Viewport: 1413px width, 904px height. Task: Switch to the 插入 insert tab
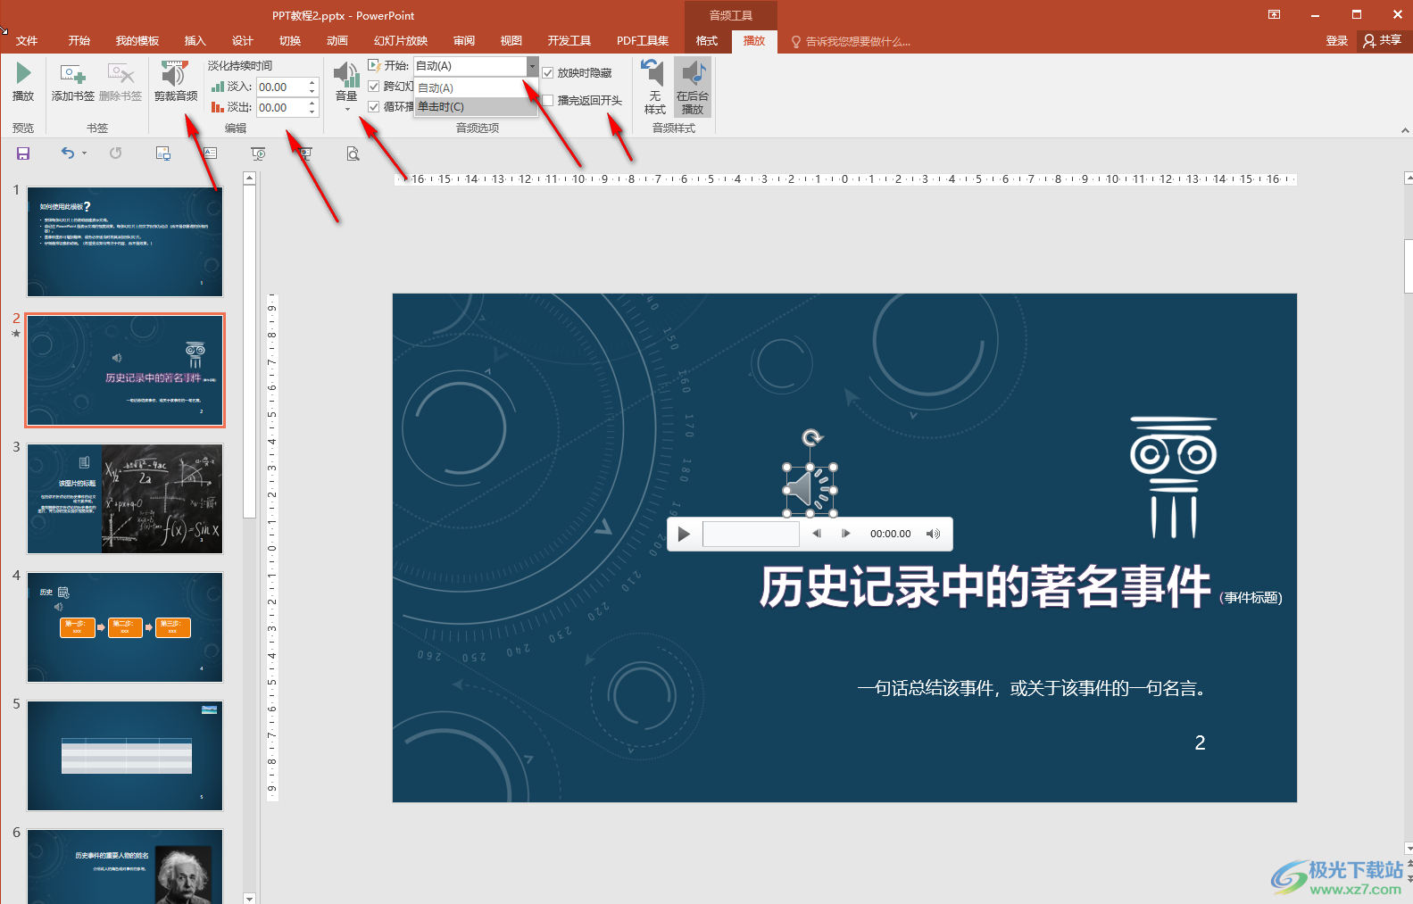(x=195, y=41)
